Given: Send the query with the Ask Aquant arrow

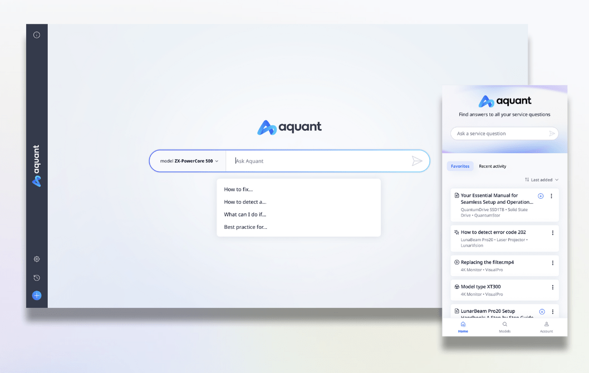Looking at the screenshot, I should click(x=417, y=161).
